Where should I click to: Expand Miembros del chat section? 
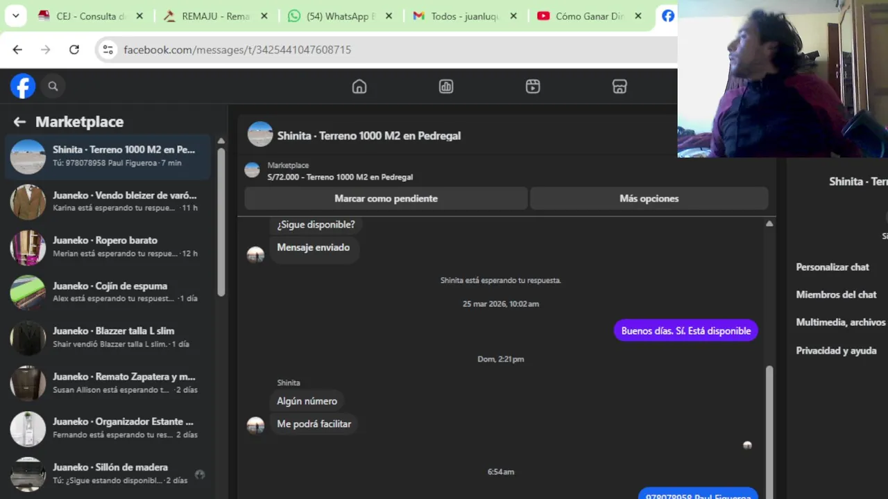tap(836, 295)
